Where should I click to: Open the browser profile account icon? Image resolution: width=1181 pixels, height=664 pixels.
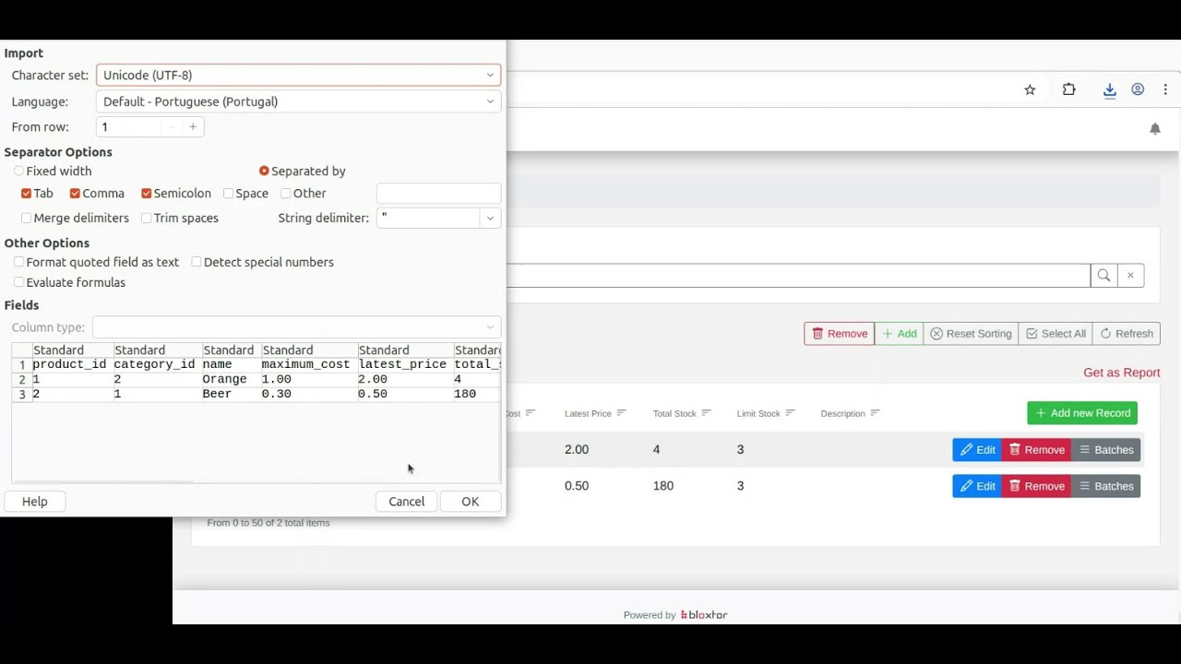click(1138, 89)
